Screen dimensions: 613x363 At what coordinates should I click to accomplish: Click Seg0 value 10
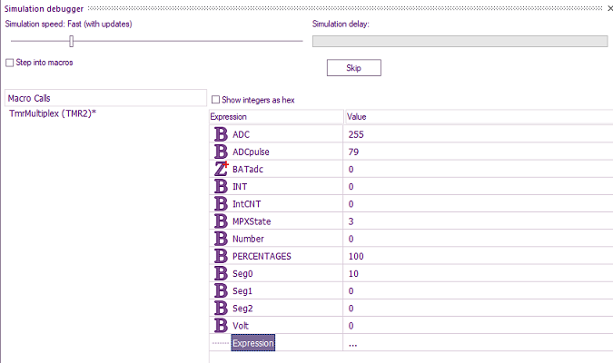[x=353, y=273]
